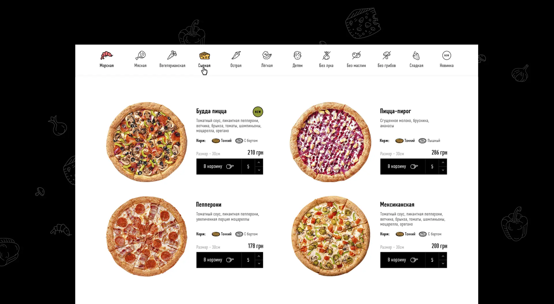This screenshot has width=554, height=304.
Task: Increase quantity for Будда пицца
Action: (259, 163)
